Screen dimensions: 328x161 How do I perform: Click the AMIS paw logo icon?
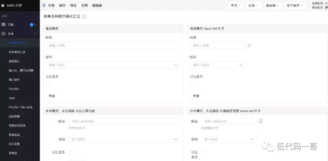(x=3, y=5)
